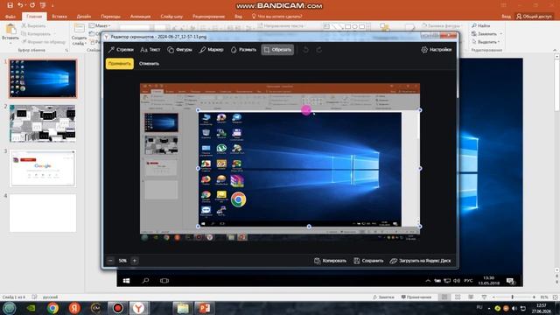Click Undo in PowerPoint quick access toolbar
The height and width of the screenshot is (315, 560).
[x=20, y=5]
